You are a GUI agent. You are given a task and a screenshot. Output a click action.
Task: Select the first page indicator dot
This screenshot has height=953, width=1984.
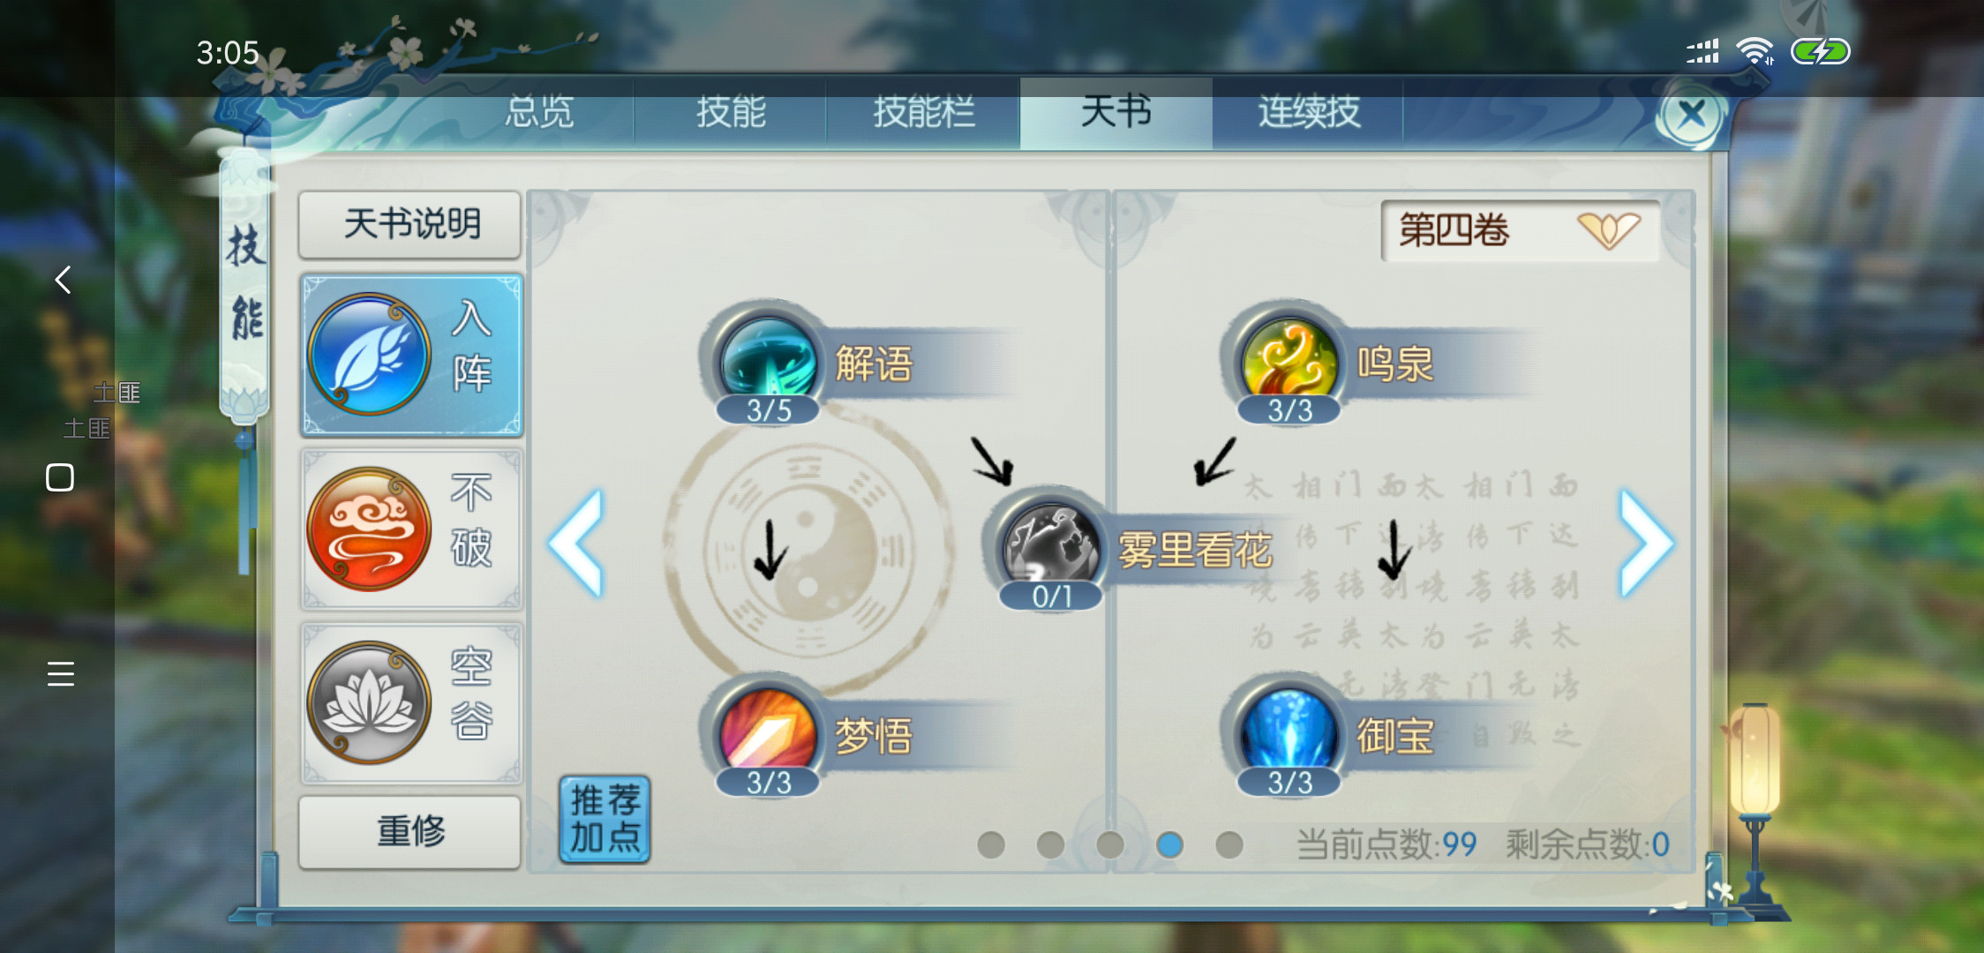(991, 844)
